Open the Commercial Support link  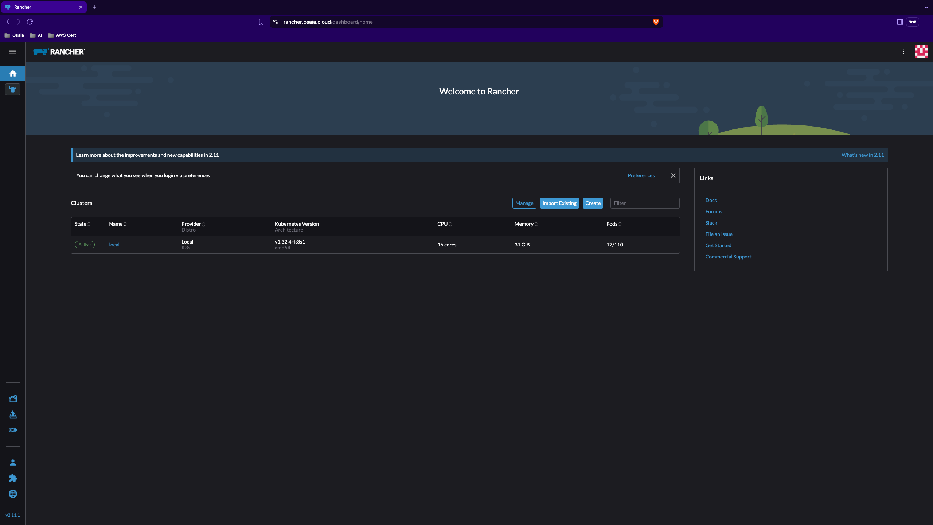tap(728, 257)
